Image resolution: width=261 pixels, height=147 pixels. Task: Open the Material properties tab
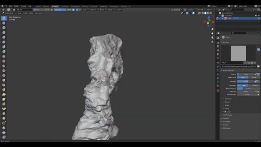(218, 86)
